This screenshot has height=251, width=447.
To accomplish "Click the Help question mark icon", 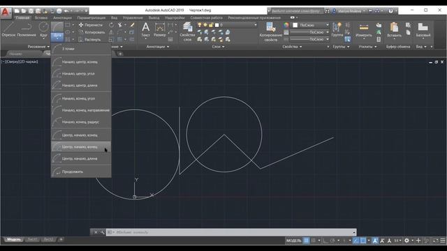I will pyautogui.click(x=391, y=11).
